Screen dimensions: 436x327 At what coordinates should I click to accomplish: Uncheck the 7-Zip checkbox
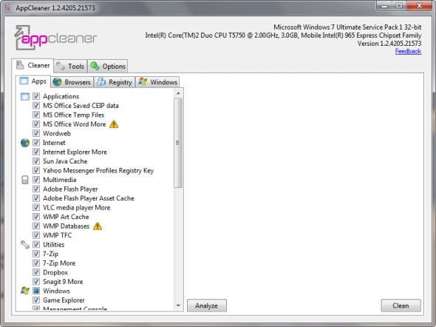[x=36, y=254]
